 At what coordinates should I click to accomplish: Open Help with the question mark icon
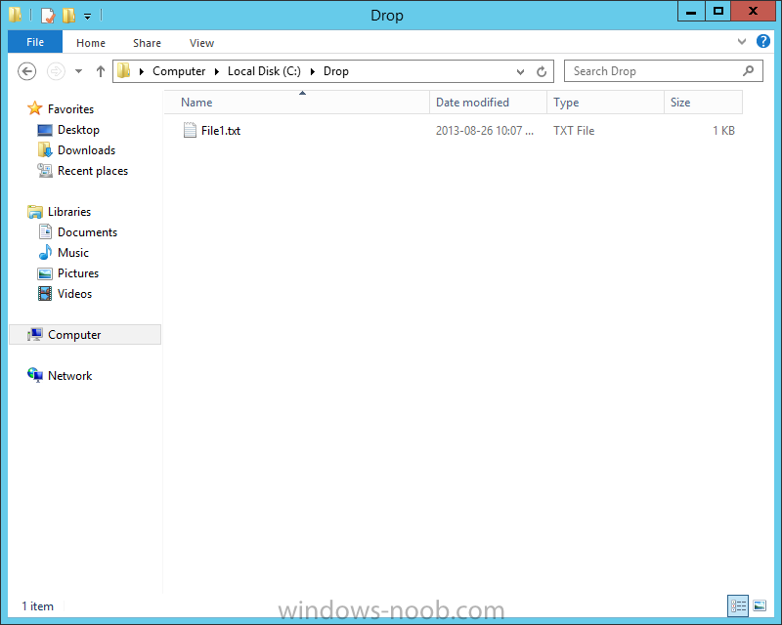click(763, 41)
